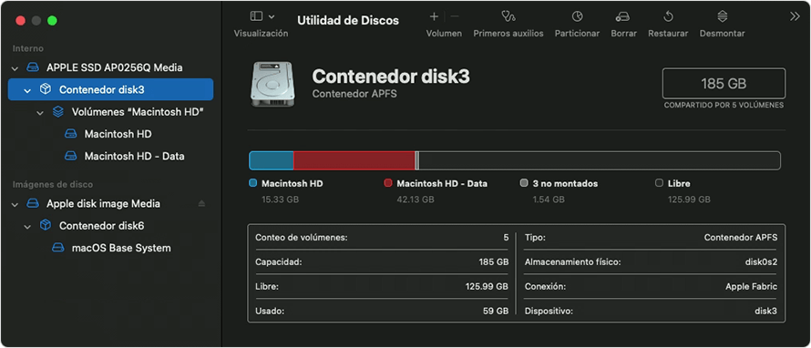Click the 42.13 GB value

(415, 200)
